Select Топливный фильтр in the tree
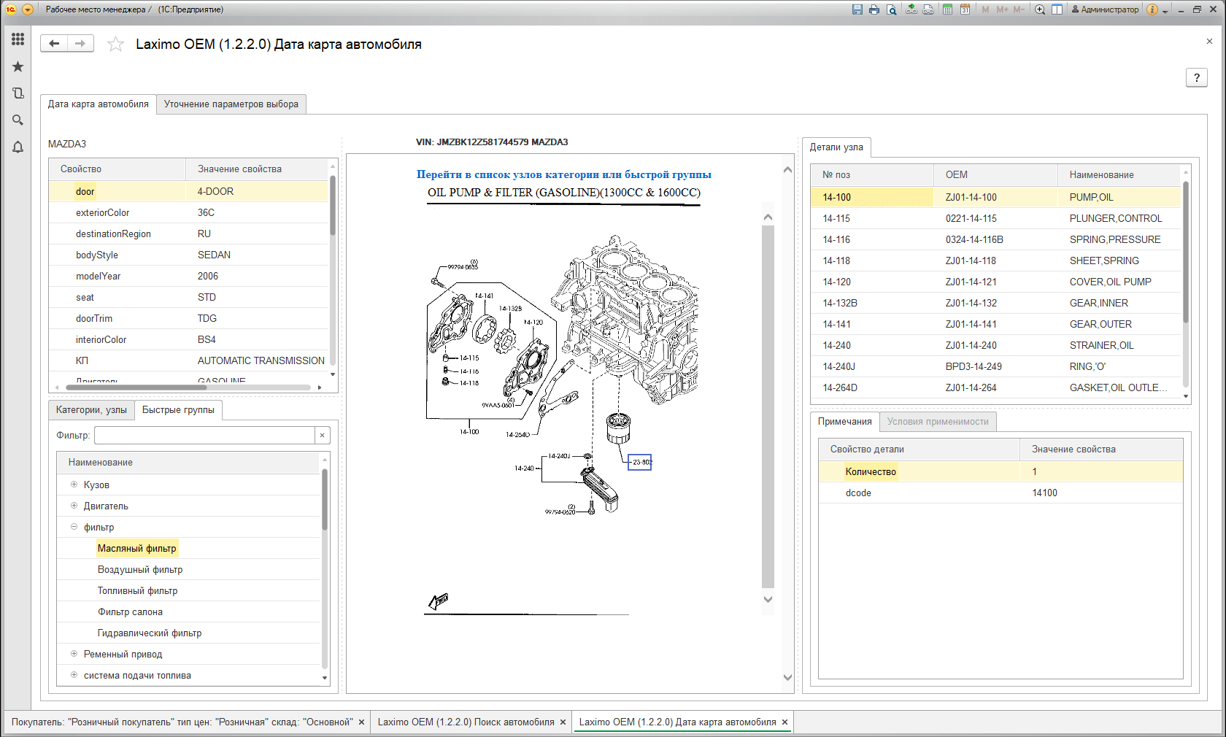The width and height of the screenshot is (1226, 737). click(x=137, y=591)
